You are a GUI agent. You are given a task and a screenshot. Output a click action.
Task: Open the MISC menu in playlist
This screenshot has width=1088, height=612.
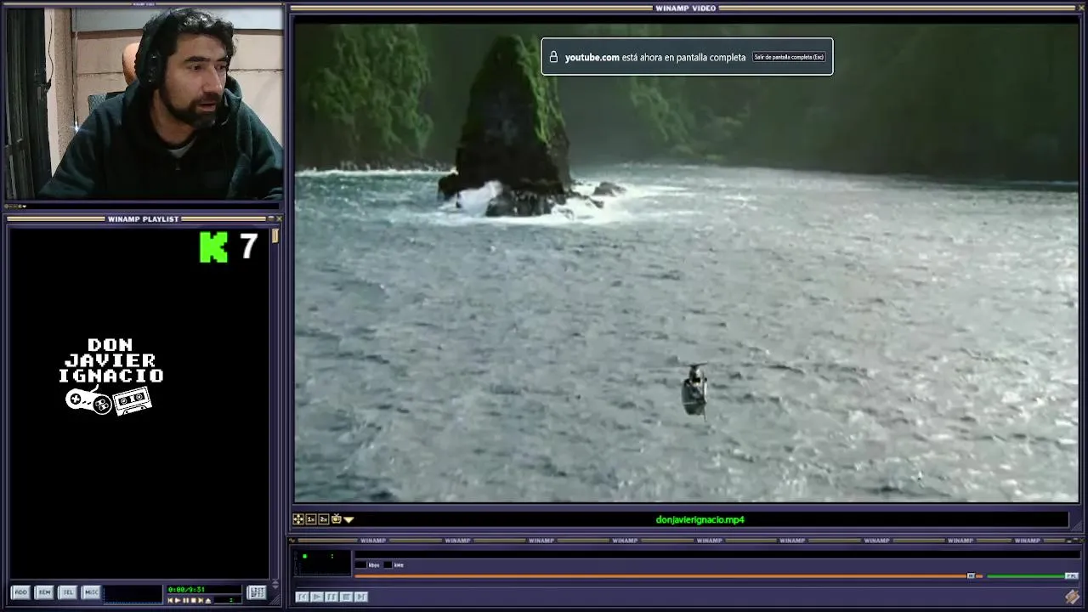(x=91, y=592)
